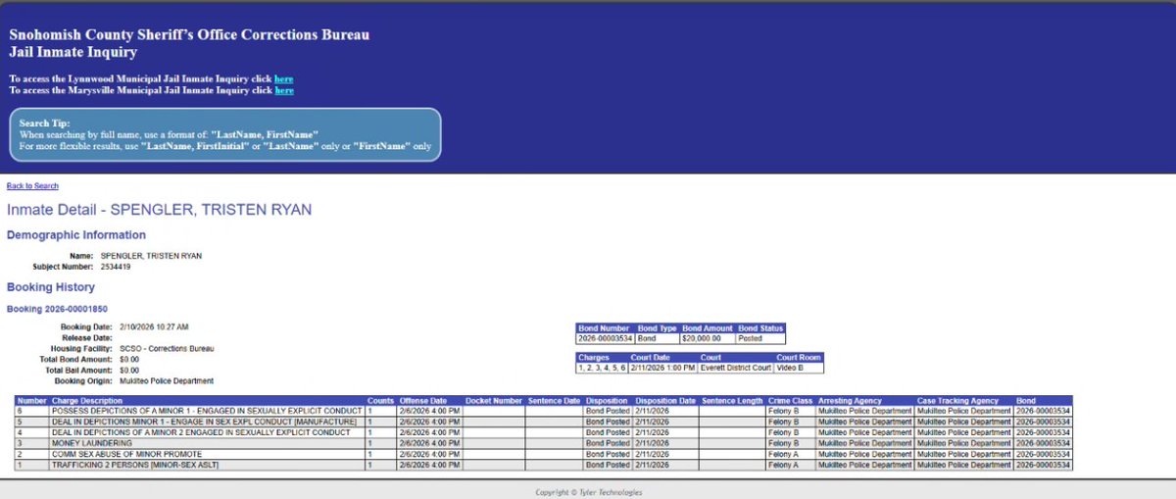Click the MONEY LAUNDERING charge row
The height and width of the screenshot is (499, 1176).
point(543,443)
